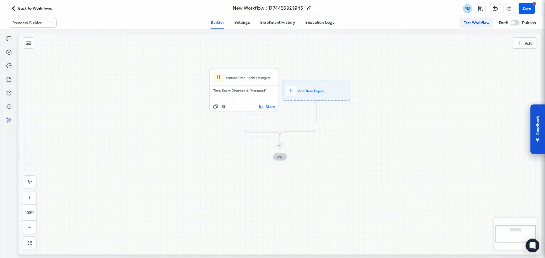
Task: Open the Feedback side tab
Action: point(537,129)
